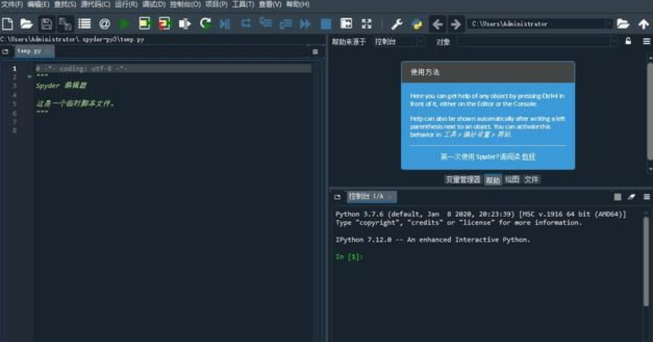Open the 控制台(O) menu

185,5
